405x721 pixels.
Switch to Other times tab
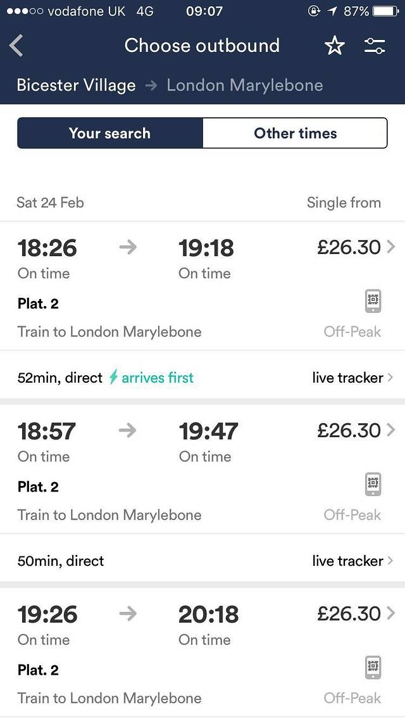pyautogui.click(x=295, y=133)
